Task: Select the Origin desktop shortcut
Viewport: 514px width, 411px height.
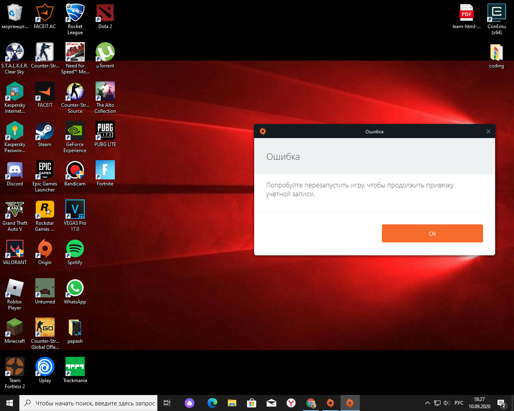Action: pos(45,252)
